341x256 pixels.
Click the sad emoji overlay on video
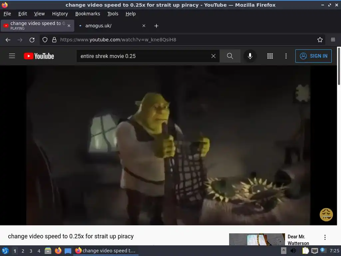(x=326, y=215)
